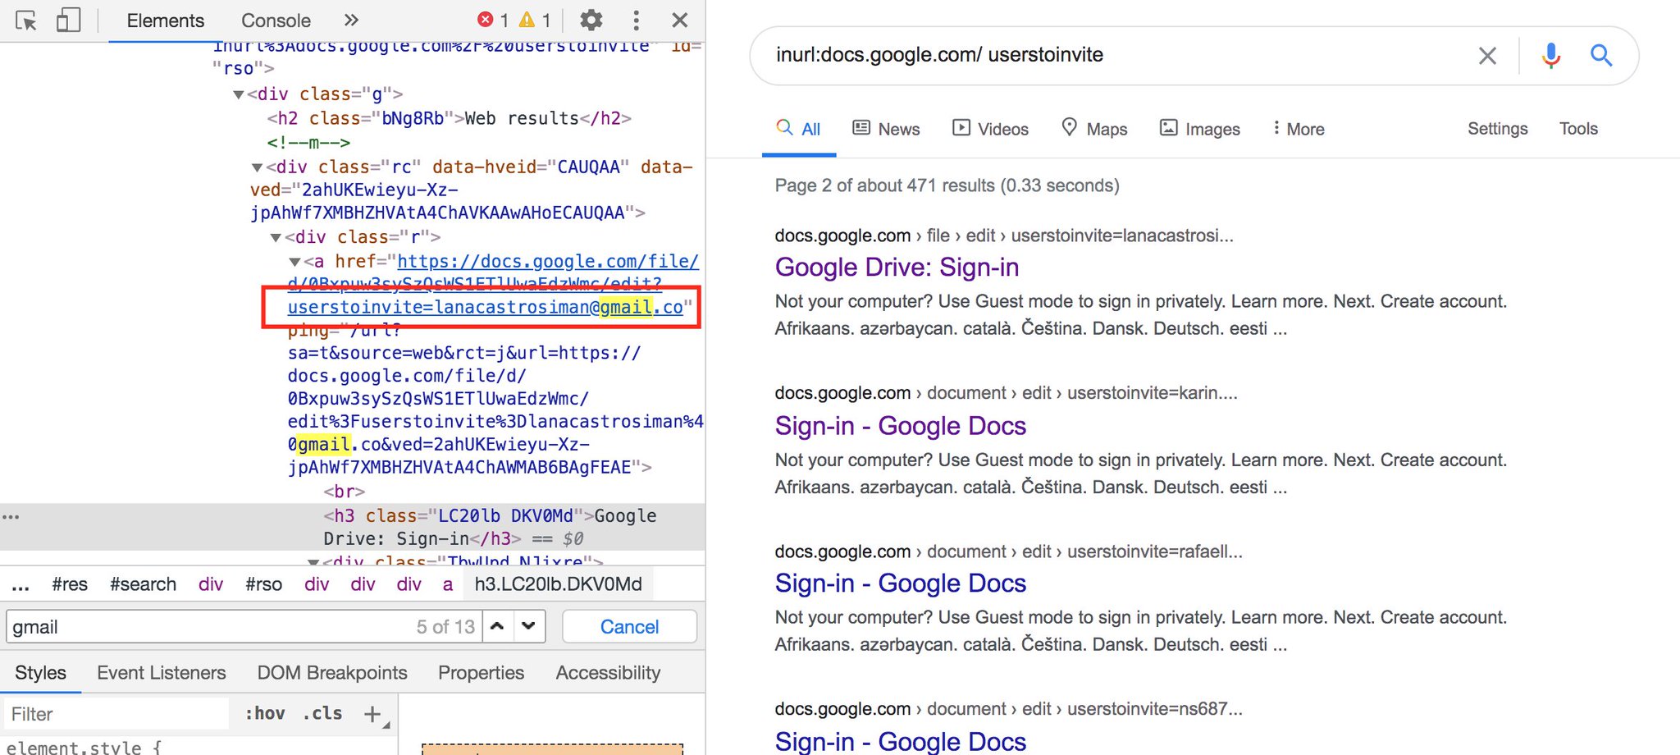Toggle the .cls element classes button

(322, 714)
